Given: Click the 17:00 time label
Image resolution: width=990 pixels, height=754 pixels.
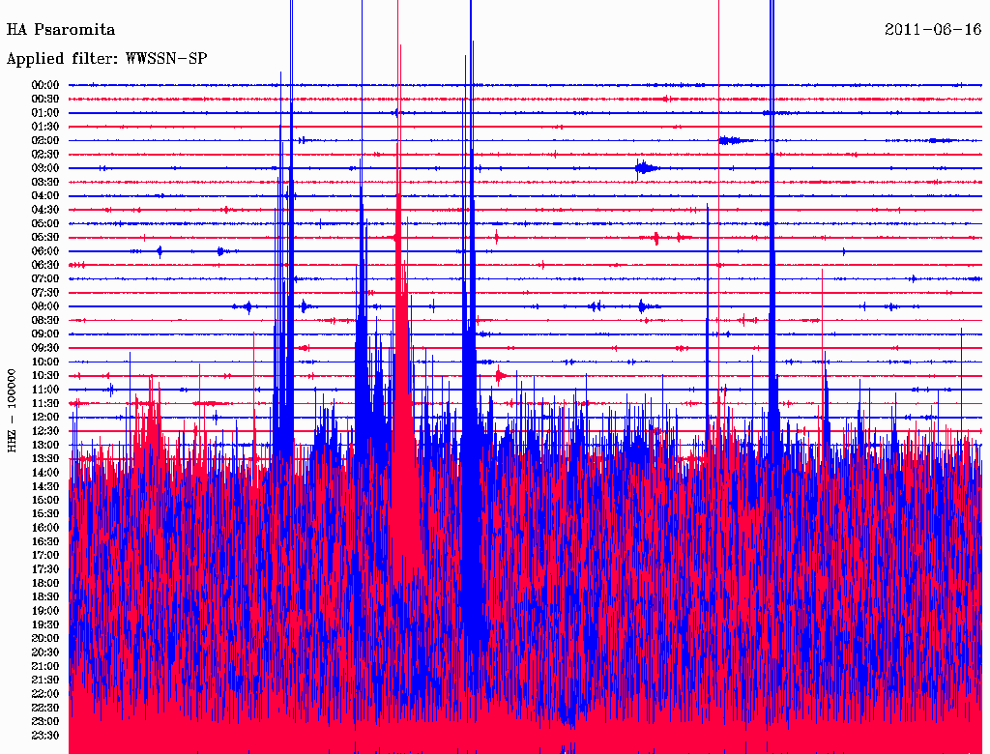Looking at the screenshot, I should pos(45,556).
